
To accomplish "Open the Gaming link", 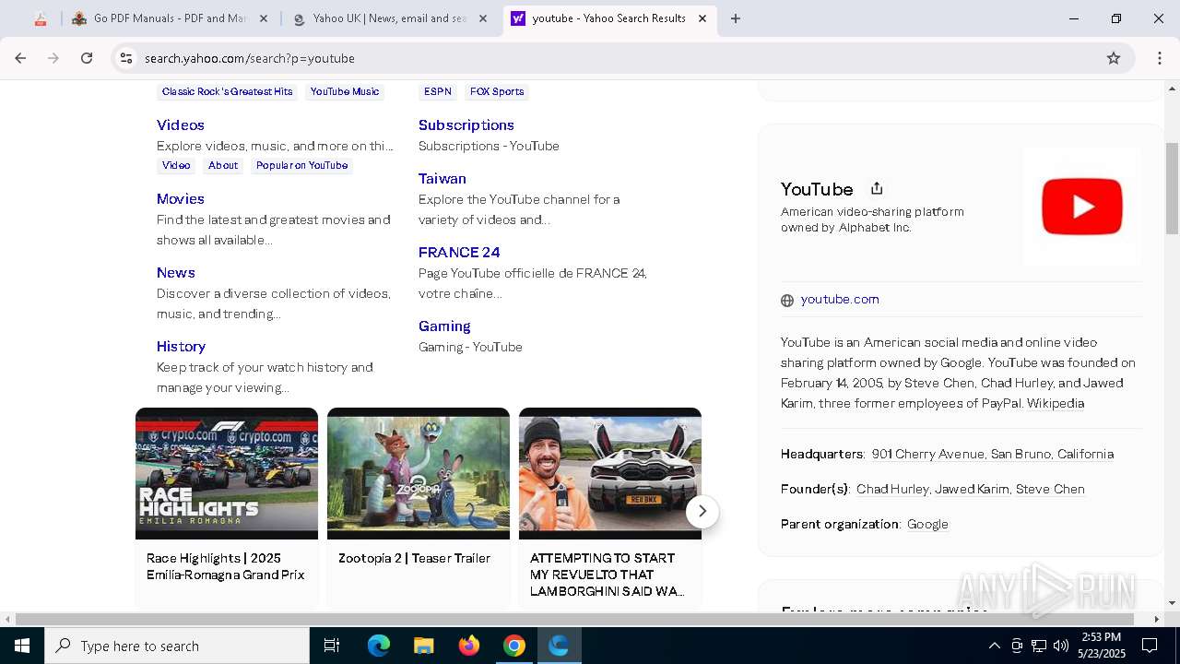I will (444, 326).
